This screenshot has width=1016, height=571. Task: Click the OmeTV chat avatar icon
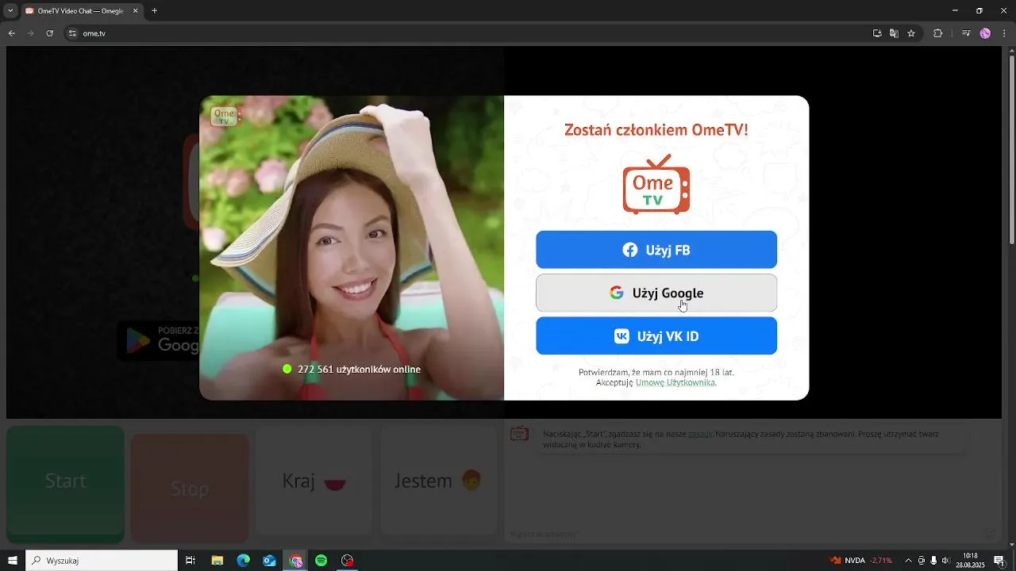(x=519, y=434)
